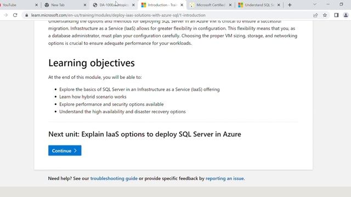351x197 pixels.
Task: Close the Introduction - Training tab
Action: [x=182, y=5]
